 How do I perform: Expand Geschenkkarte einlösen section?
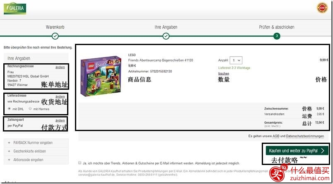click(36, 151)
